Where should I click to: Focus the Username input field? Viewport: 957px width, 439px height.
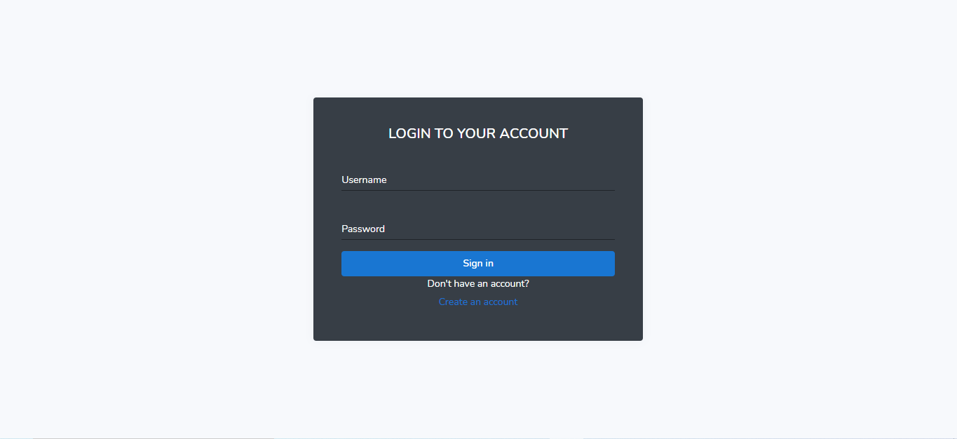click(x=478, y=180)
